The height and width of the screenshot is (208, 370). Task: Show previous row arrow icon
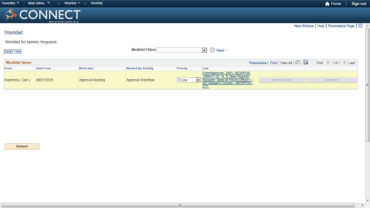pyautogui.click(x=328, y=62)
